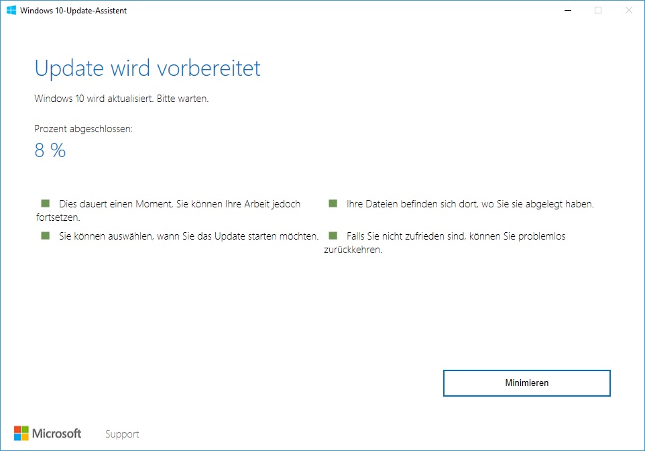This screenshot has width=645, height=451.
Task: Click the 'Update wird vorbereitet' heading
Action: [x=148, y=68]
